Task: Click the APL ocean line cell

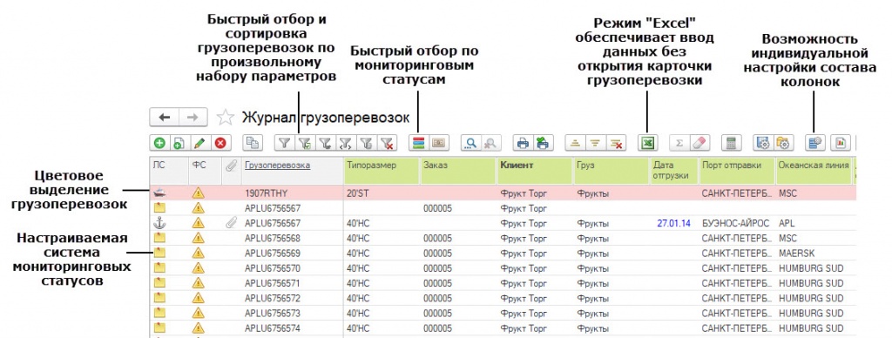Action: pos(787,223)
